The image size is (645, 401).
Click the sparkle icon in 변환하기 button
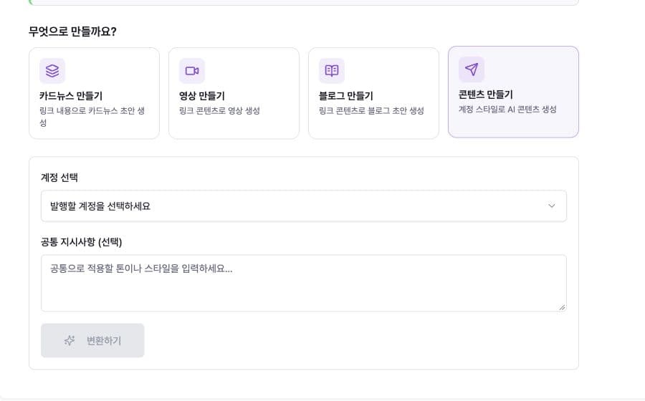[x=70, y=340]
